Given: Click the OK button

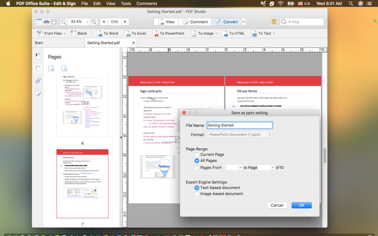Looking at the screenshot, I should click(301, 205).
